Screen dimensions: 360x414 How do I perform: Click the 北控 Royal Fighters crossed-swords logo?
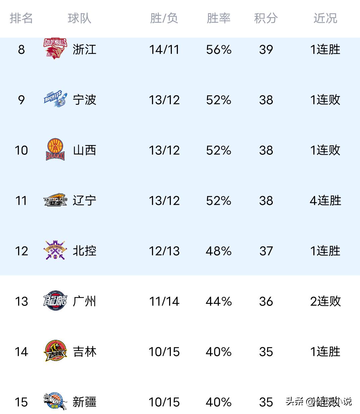coord(55,250)
